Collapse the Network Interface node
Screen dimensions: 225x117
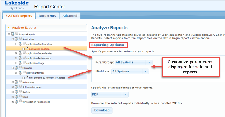pos(16,73)
